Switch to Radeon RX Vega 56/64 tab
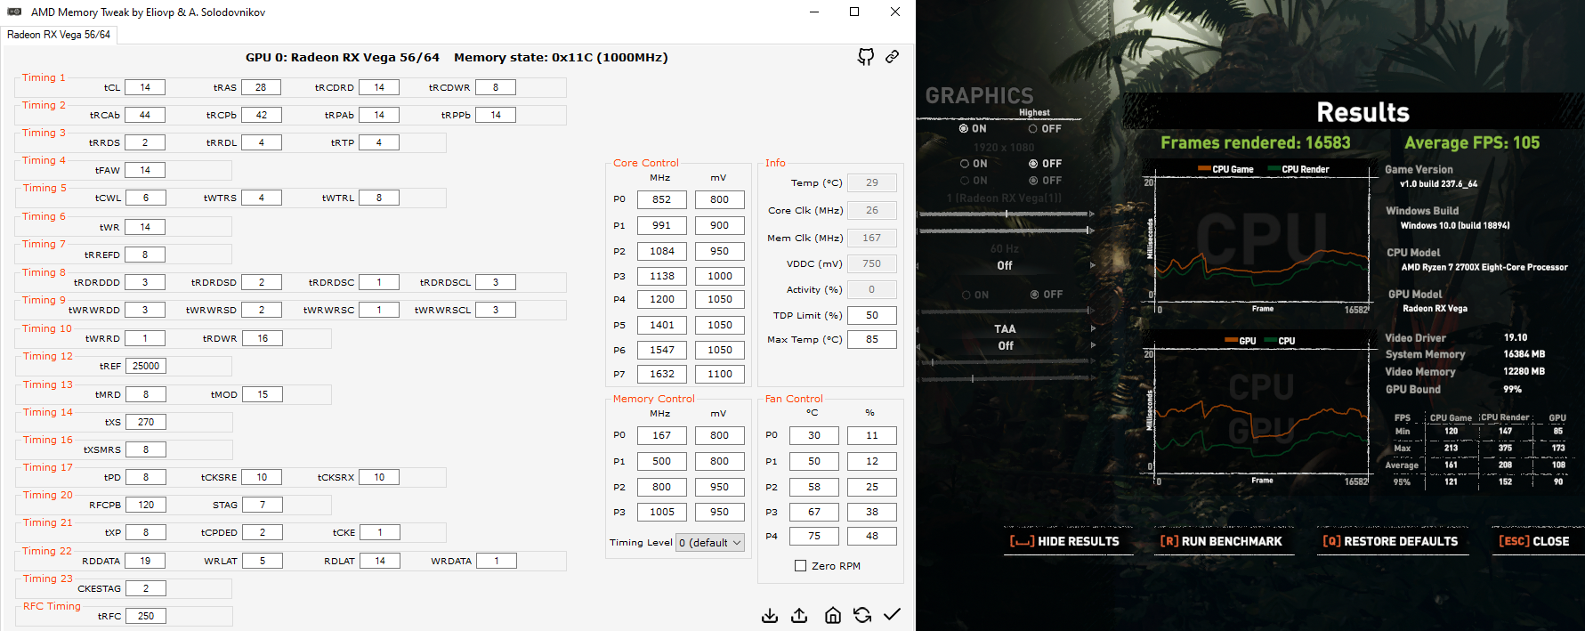The height and width of the screenshot is (631, 1585). click(59, 35)
